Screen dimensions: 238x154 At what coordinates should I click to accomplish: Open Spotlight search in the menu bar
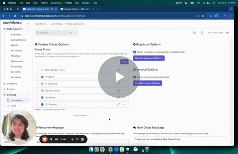pyautogui.click(x=204, y=3)
